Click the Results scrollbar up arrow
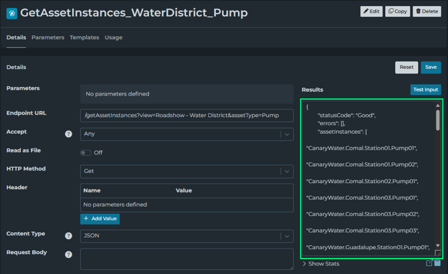The width and height of the screenshot is (448, 274). pos(438,106)
